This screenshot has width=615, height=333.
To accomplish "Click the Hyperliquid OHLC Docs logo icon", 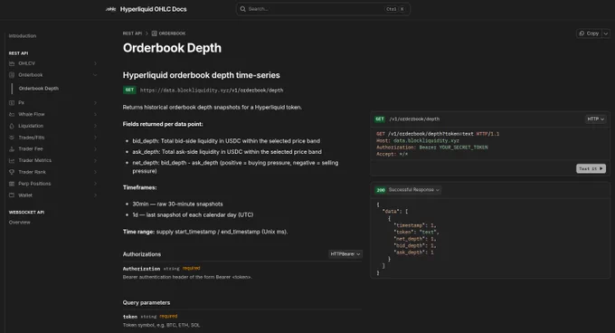I will (110, 9).
